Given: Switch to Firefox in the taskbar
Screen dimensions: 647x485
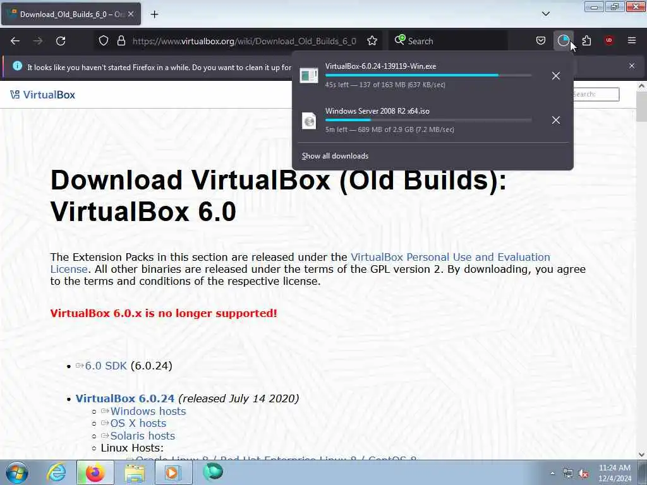Looking at the screenshot, I should coord(95,472).
